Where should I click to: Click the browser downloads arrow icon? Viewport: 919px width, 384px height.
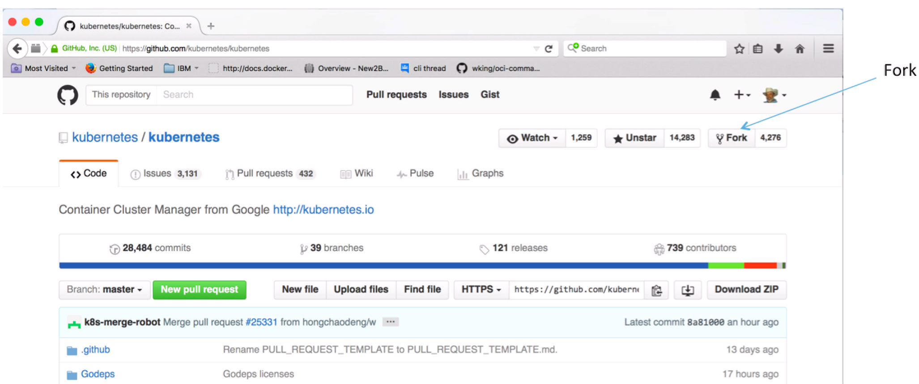(779, 49)
